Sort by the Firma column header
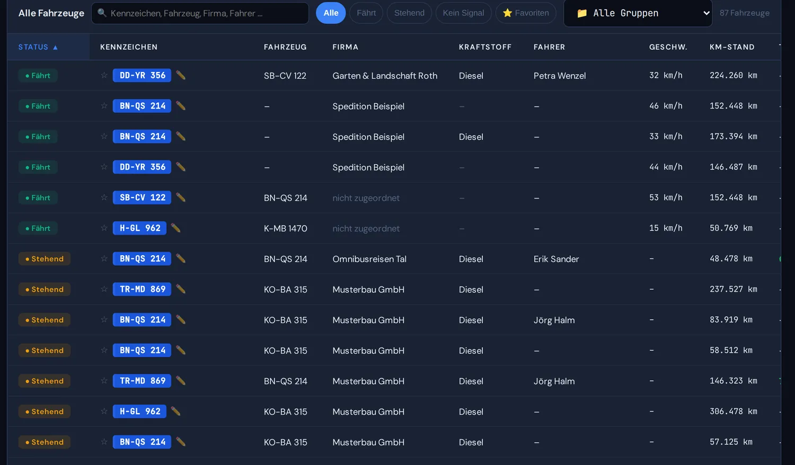Screen dimensions: 795x465 coord(346,47)
